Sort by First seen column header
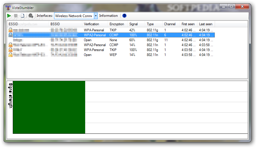257x148 pixels. 188,24
